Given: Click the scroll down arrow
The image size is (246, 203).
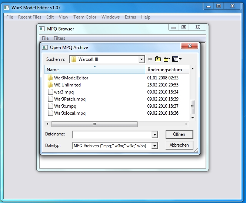Looking at the screenshot, I should pos(193,118).
